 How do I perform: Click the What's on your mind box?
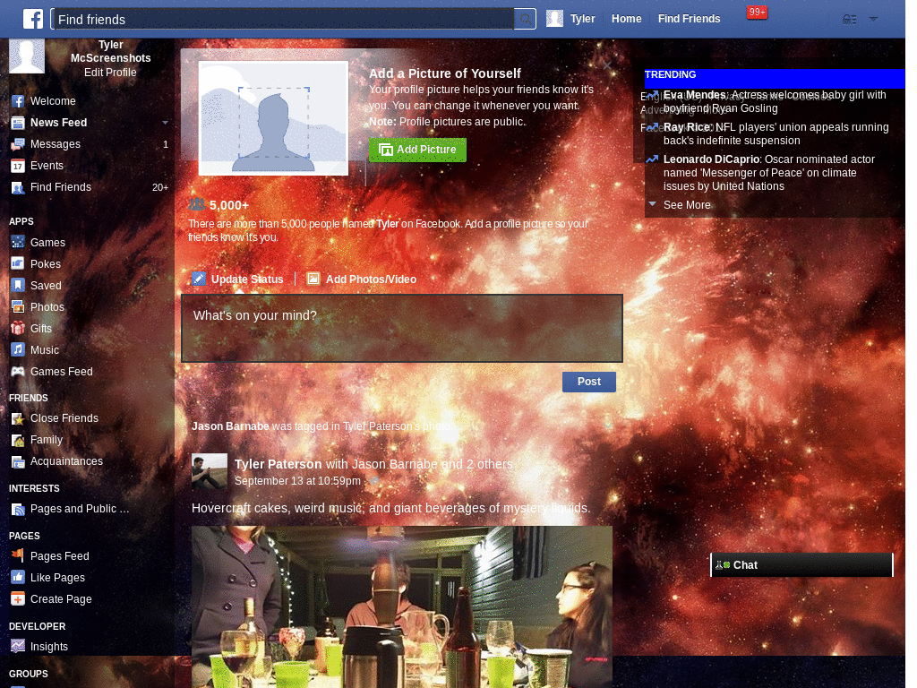[x=402, y=328]
